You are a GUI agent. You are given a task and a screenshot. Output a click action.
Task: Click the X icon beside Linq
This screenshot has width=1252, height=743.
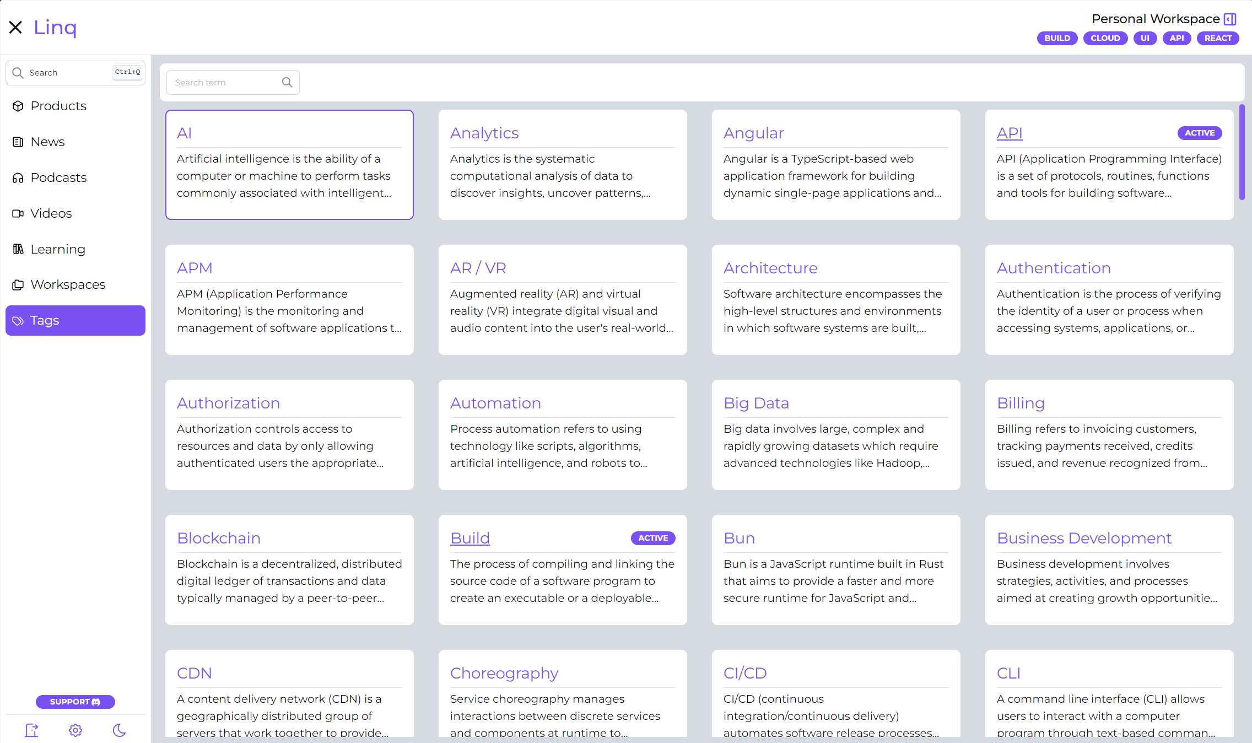pyautogui.click(x=15, y=27)
